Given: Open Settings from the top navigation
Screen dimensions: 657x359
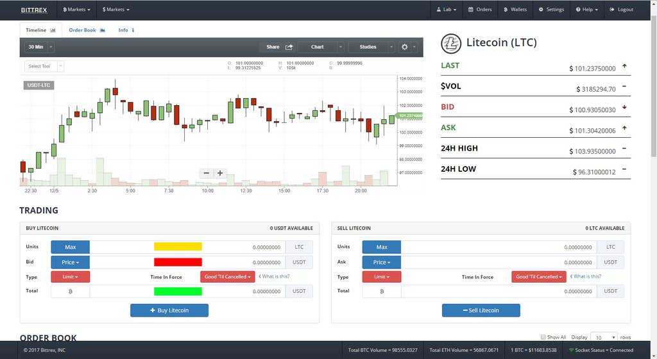Looking at the screenshot, I should click(551, 10).
